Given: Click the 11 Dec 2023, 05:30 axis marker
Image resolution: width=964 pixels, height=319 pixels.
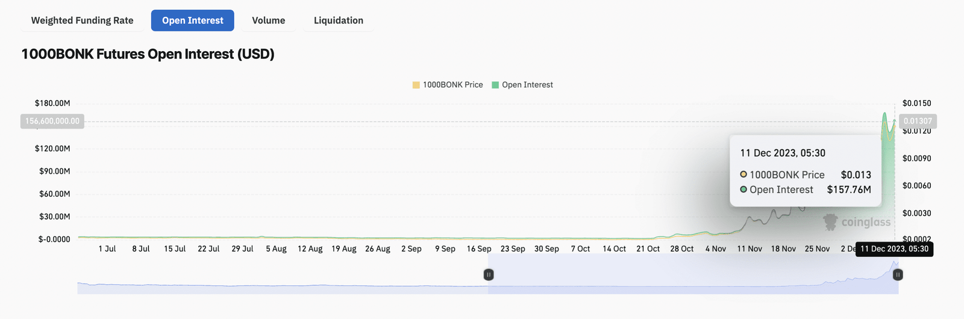Looking at the screenshot, I should (x=894, y=249).
